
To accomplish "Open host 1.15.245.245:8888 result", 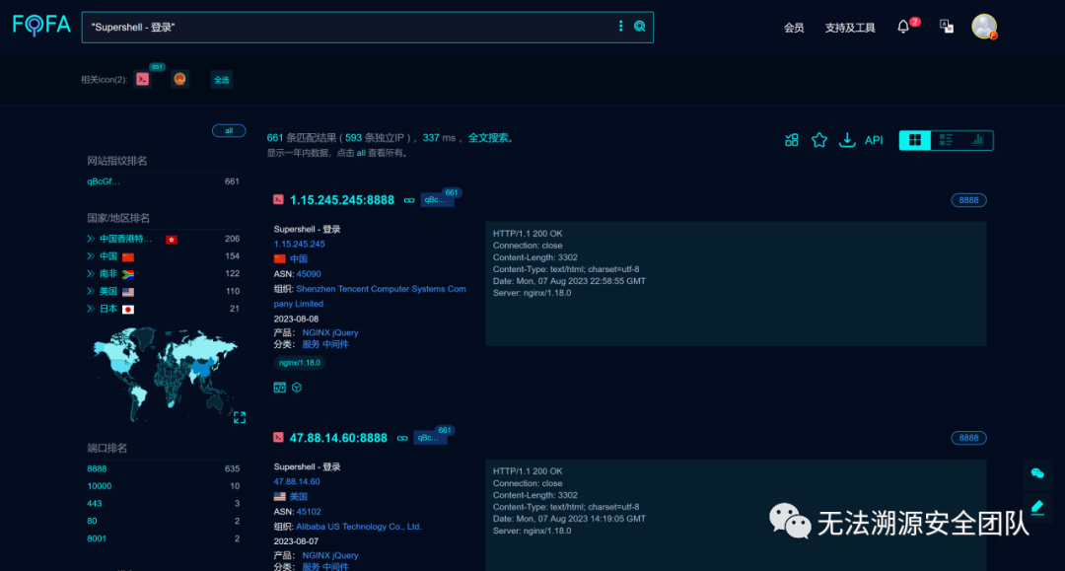I will point(341,200).
